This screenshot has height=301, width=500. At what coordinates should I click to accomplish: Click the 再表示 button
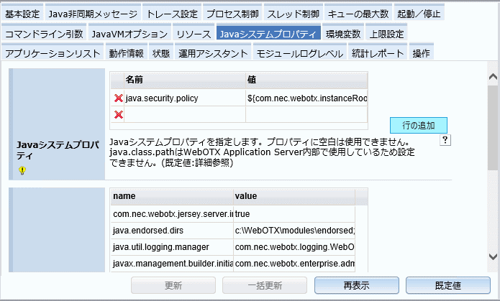pos(357,285)
